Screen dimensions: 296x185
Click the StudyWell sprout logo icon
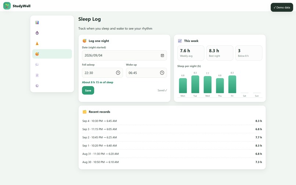pos(7,6)
